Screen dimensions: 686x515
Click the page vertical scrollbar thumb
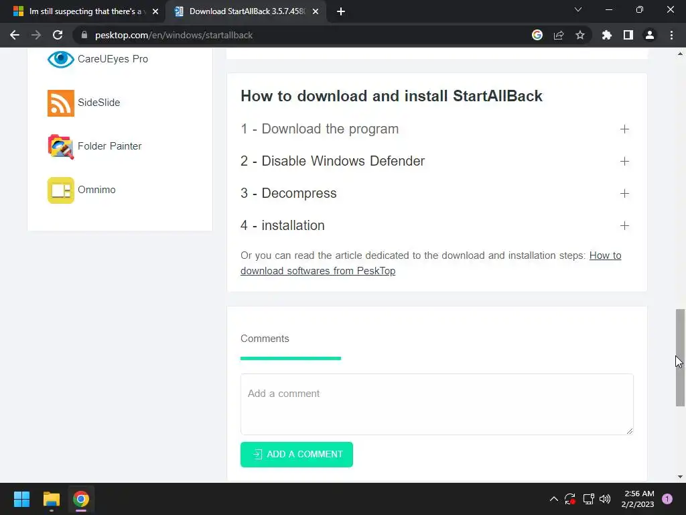click(x=680, y=357)
